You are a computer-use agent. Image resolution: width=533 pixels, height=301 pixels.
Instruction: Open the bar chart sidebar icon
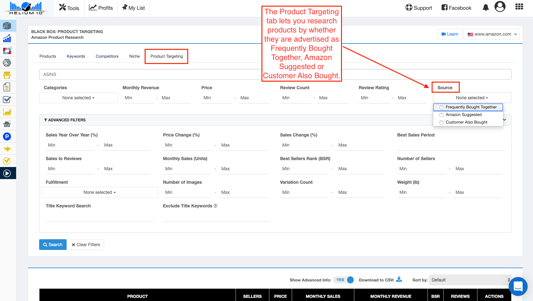(x=7, y=38)
